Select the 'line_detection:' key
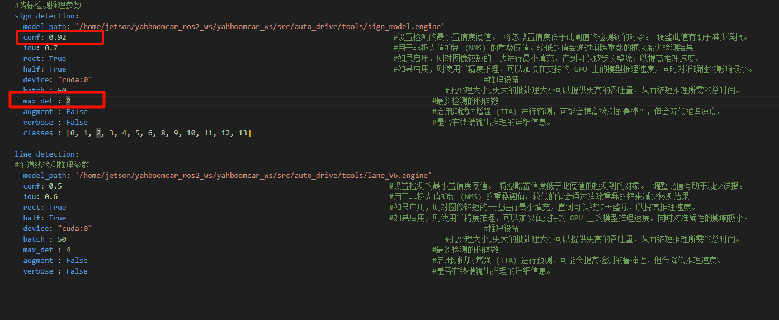 point(46,154)
